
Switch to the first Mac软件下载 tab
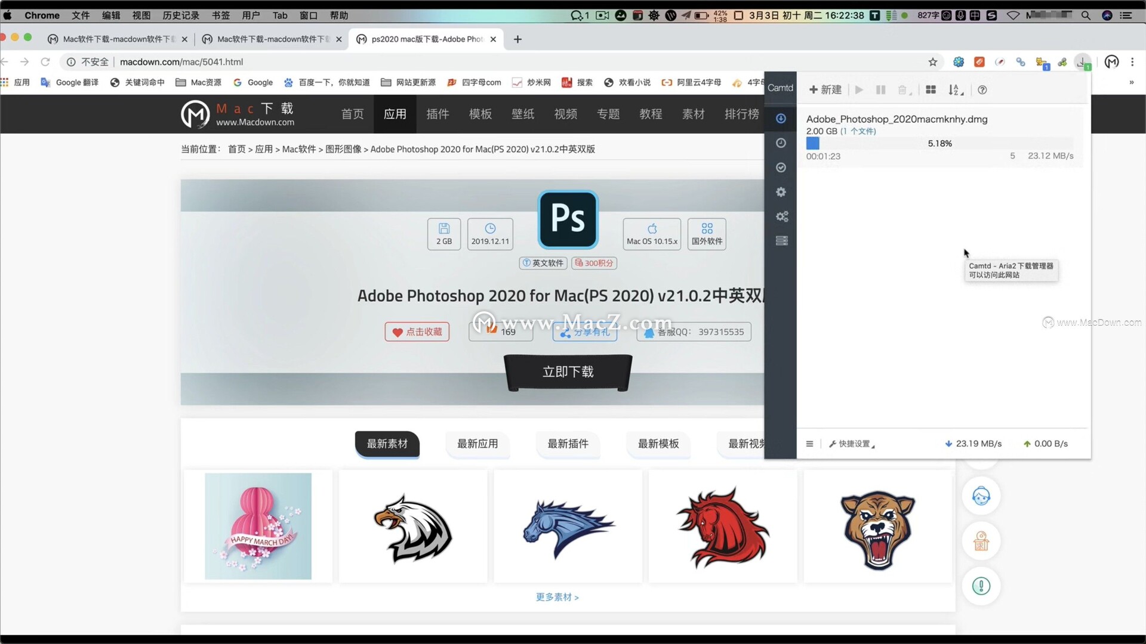coord(118,39)
